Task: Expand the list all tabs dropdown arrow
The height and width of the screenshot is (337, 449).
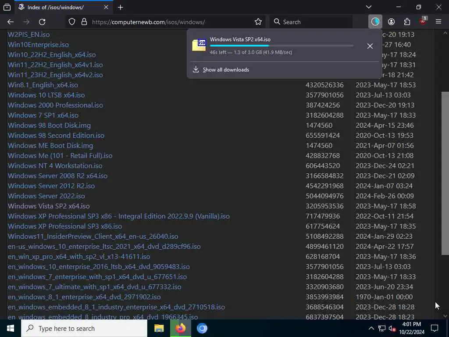Action: pyautogui.click(x=369, y=7)
